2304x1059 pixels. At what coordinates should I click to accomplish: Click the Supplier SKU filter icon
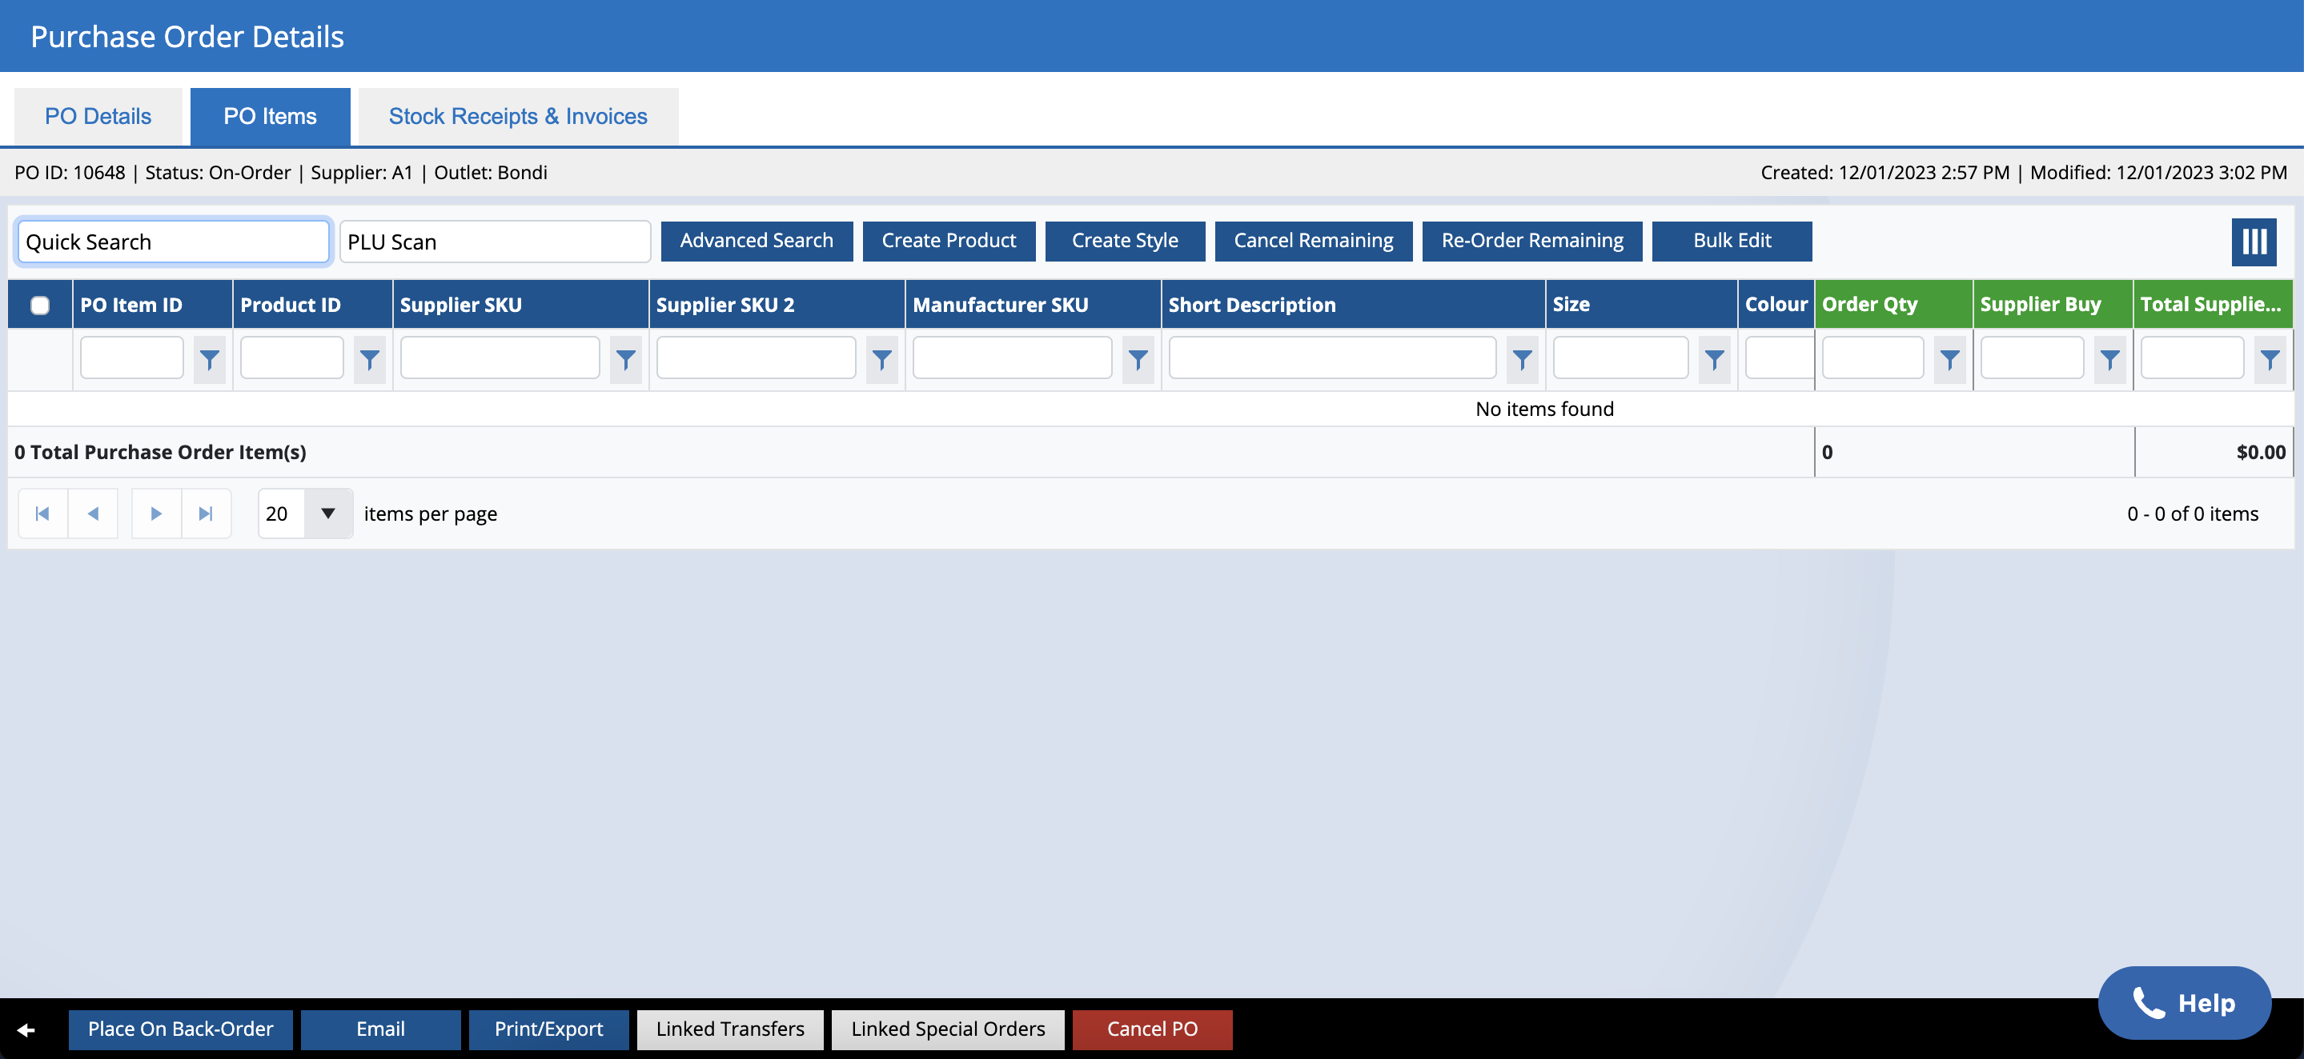626,359
